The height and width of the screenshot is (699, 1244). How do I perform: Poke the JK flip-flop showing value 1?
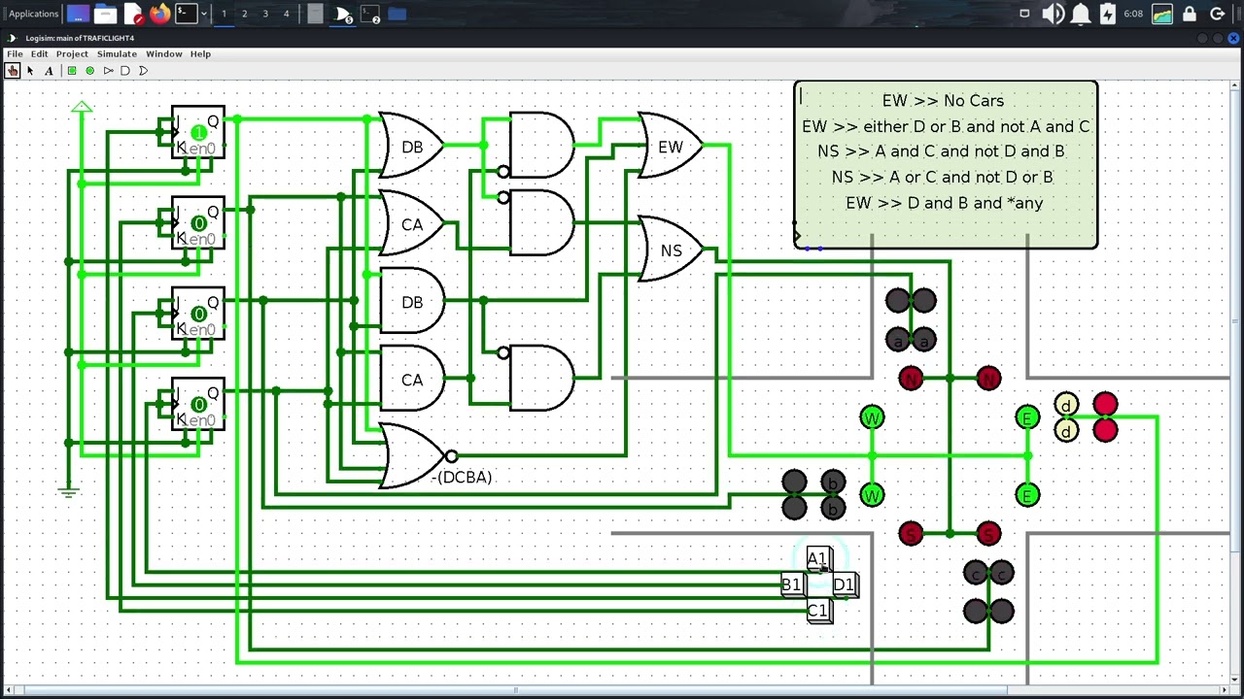(x=198, y=132)
